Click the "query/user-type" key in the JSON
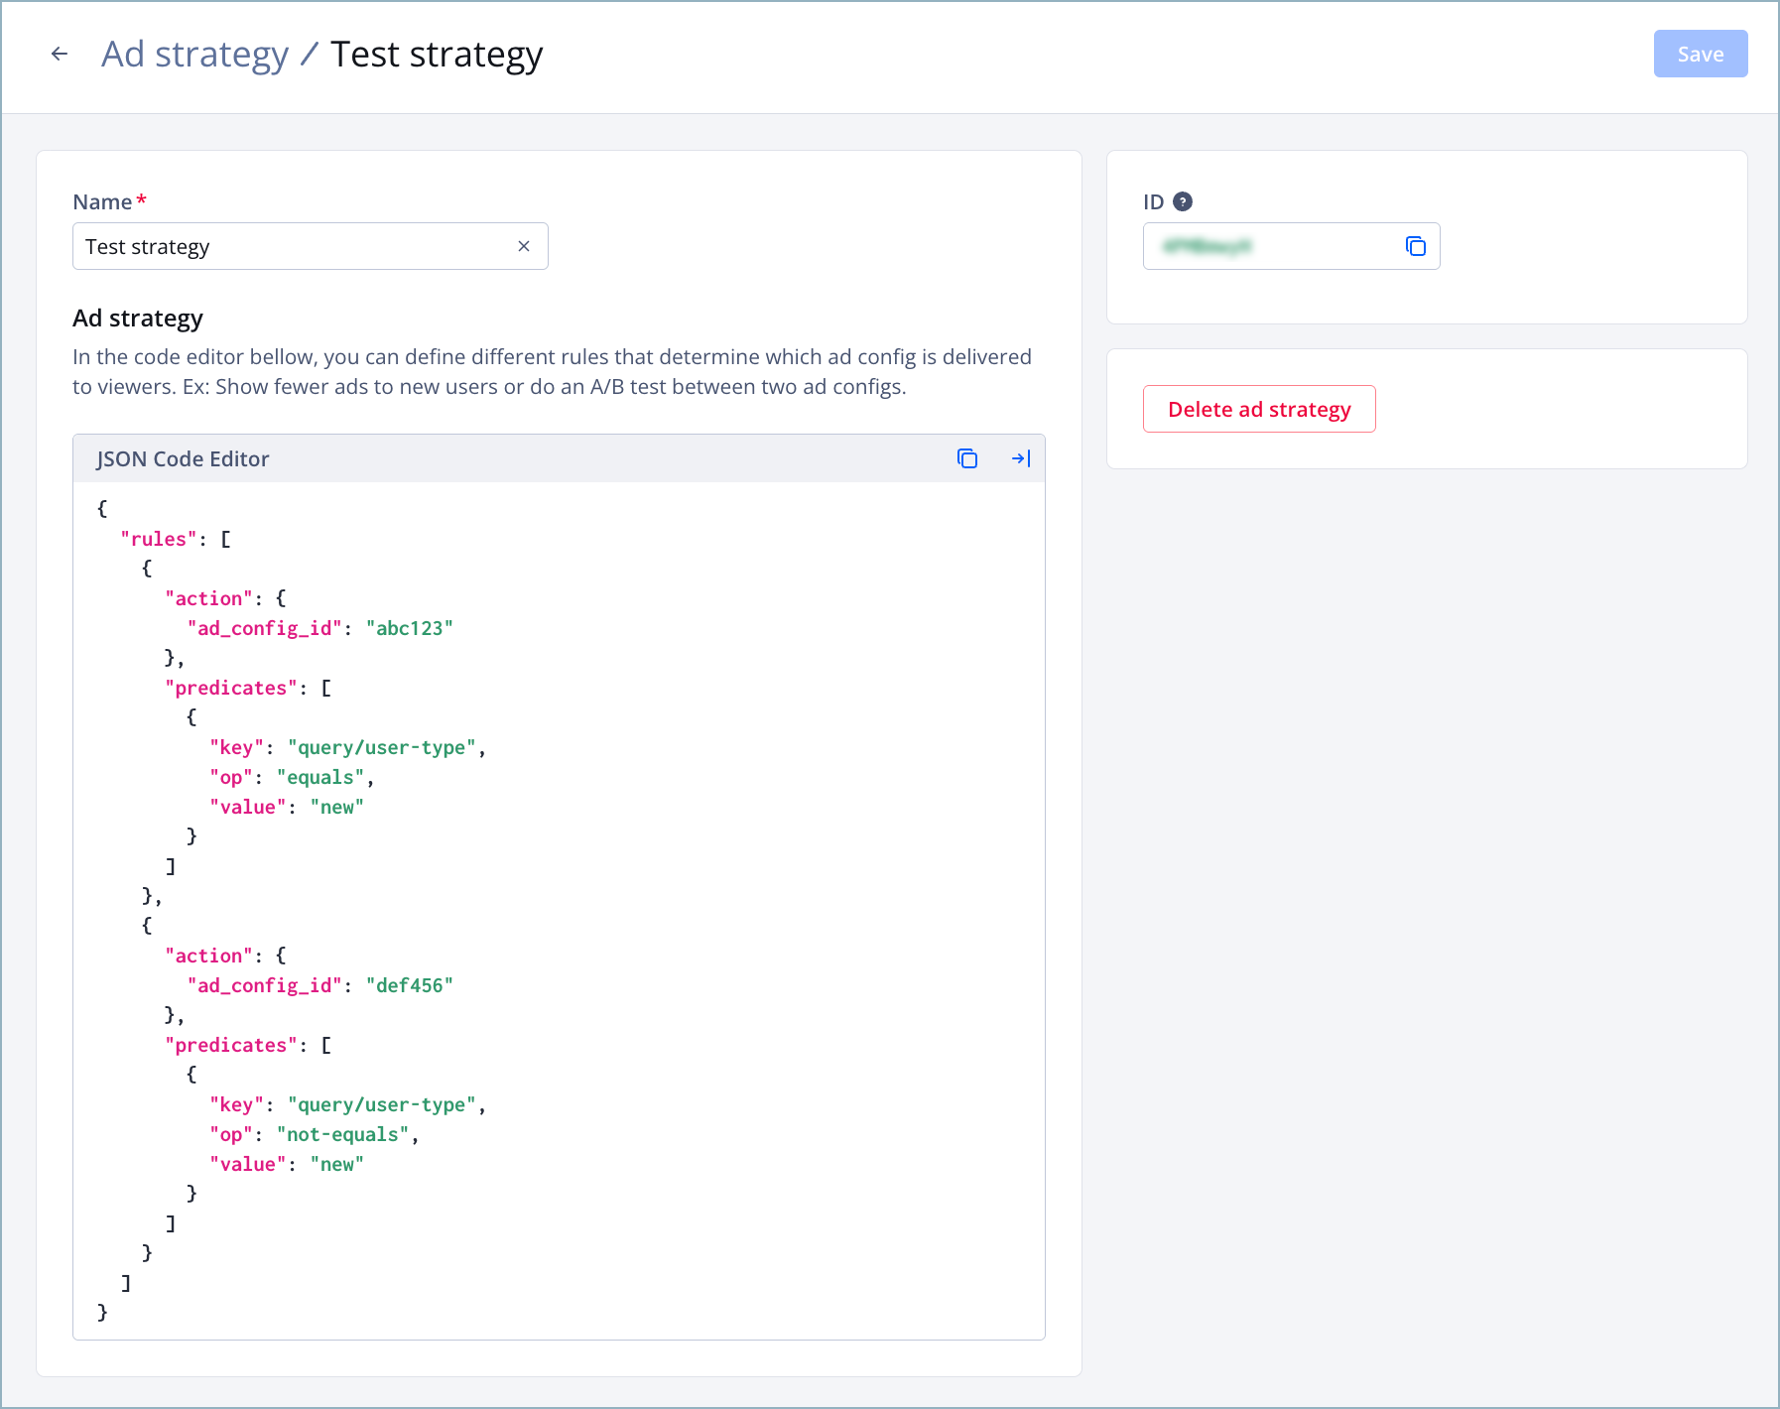Screen dimensions: 1780x1409 coord(383,747)
